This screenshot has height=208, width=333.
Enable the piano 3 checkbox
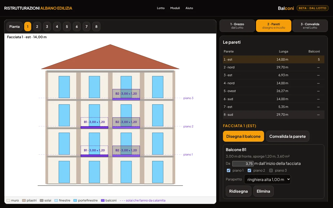coord(271,171)
